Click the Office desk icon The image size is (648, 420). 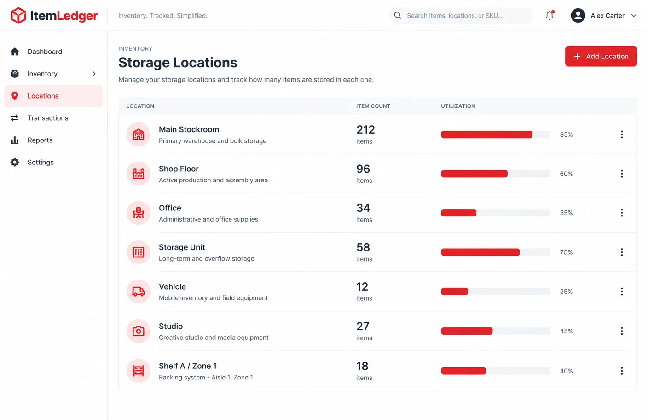tap(139, 213)
